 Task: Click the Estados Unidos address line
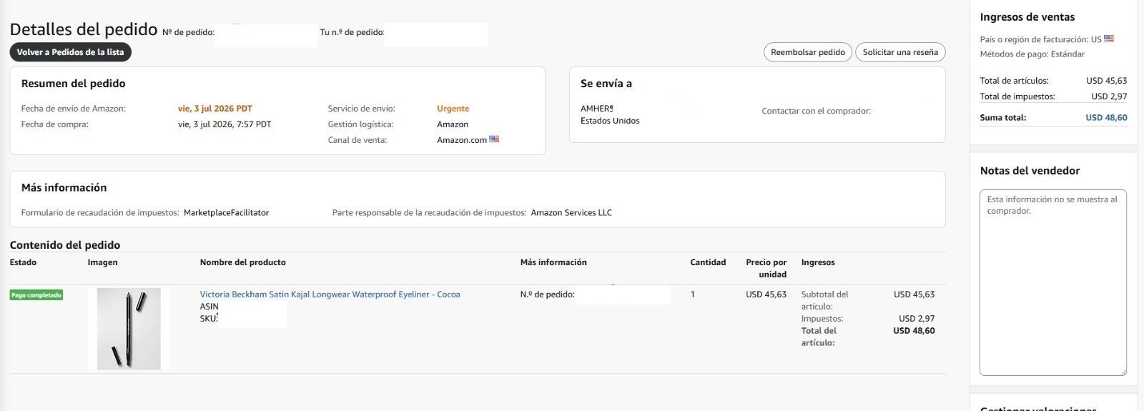click(x=610, y=121)
